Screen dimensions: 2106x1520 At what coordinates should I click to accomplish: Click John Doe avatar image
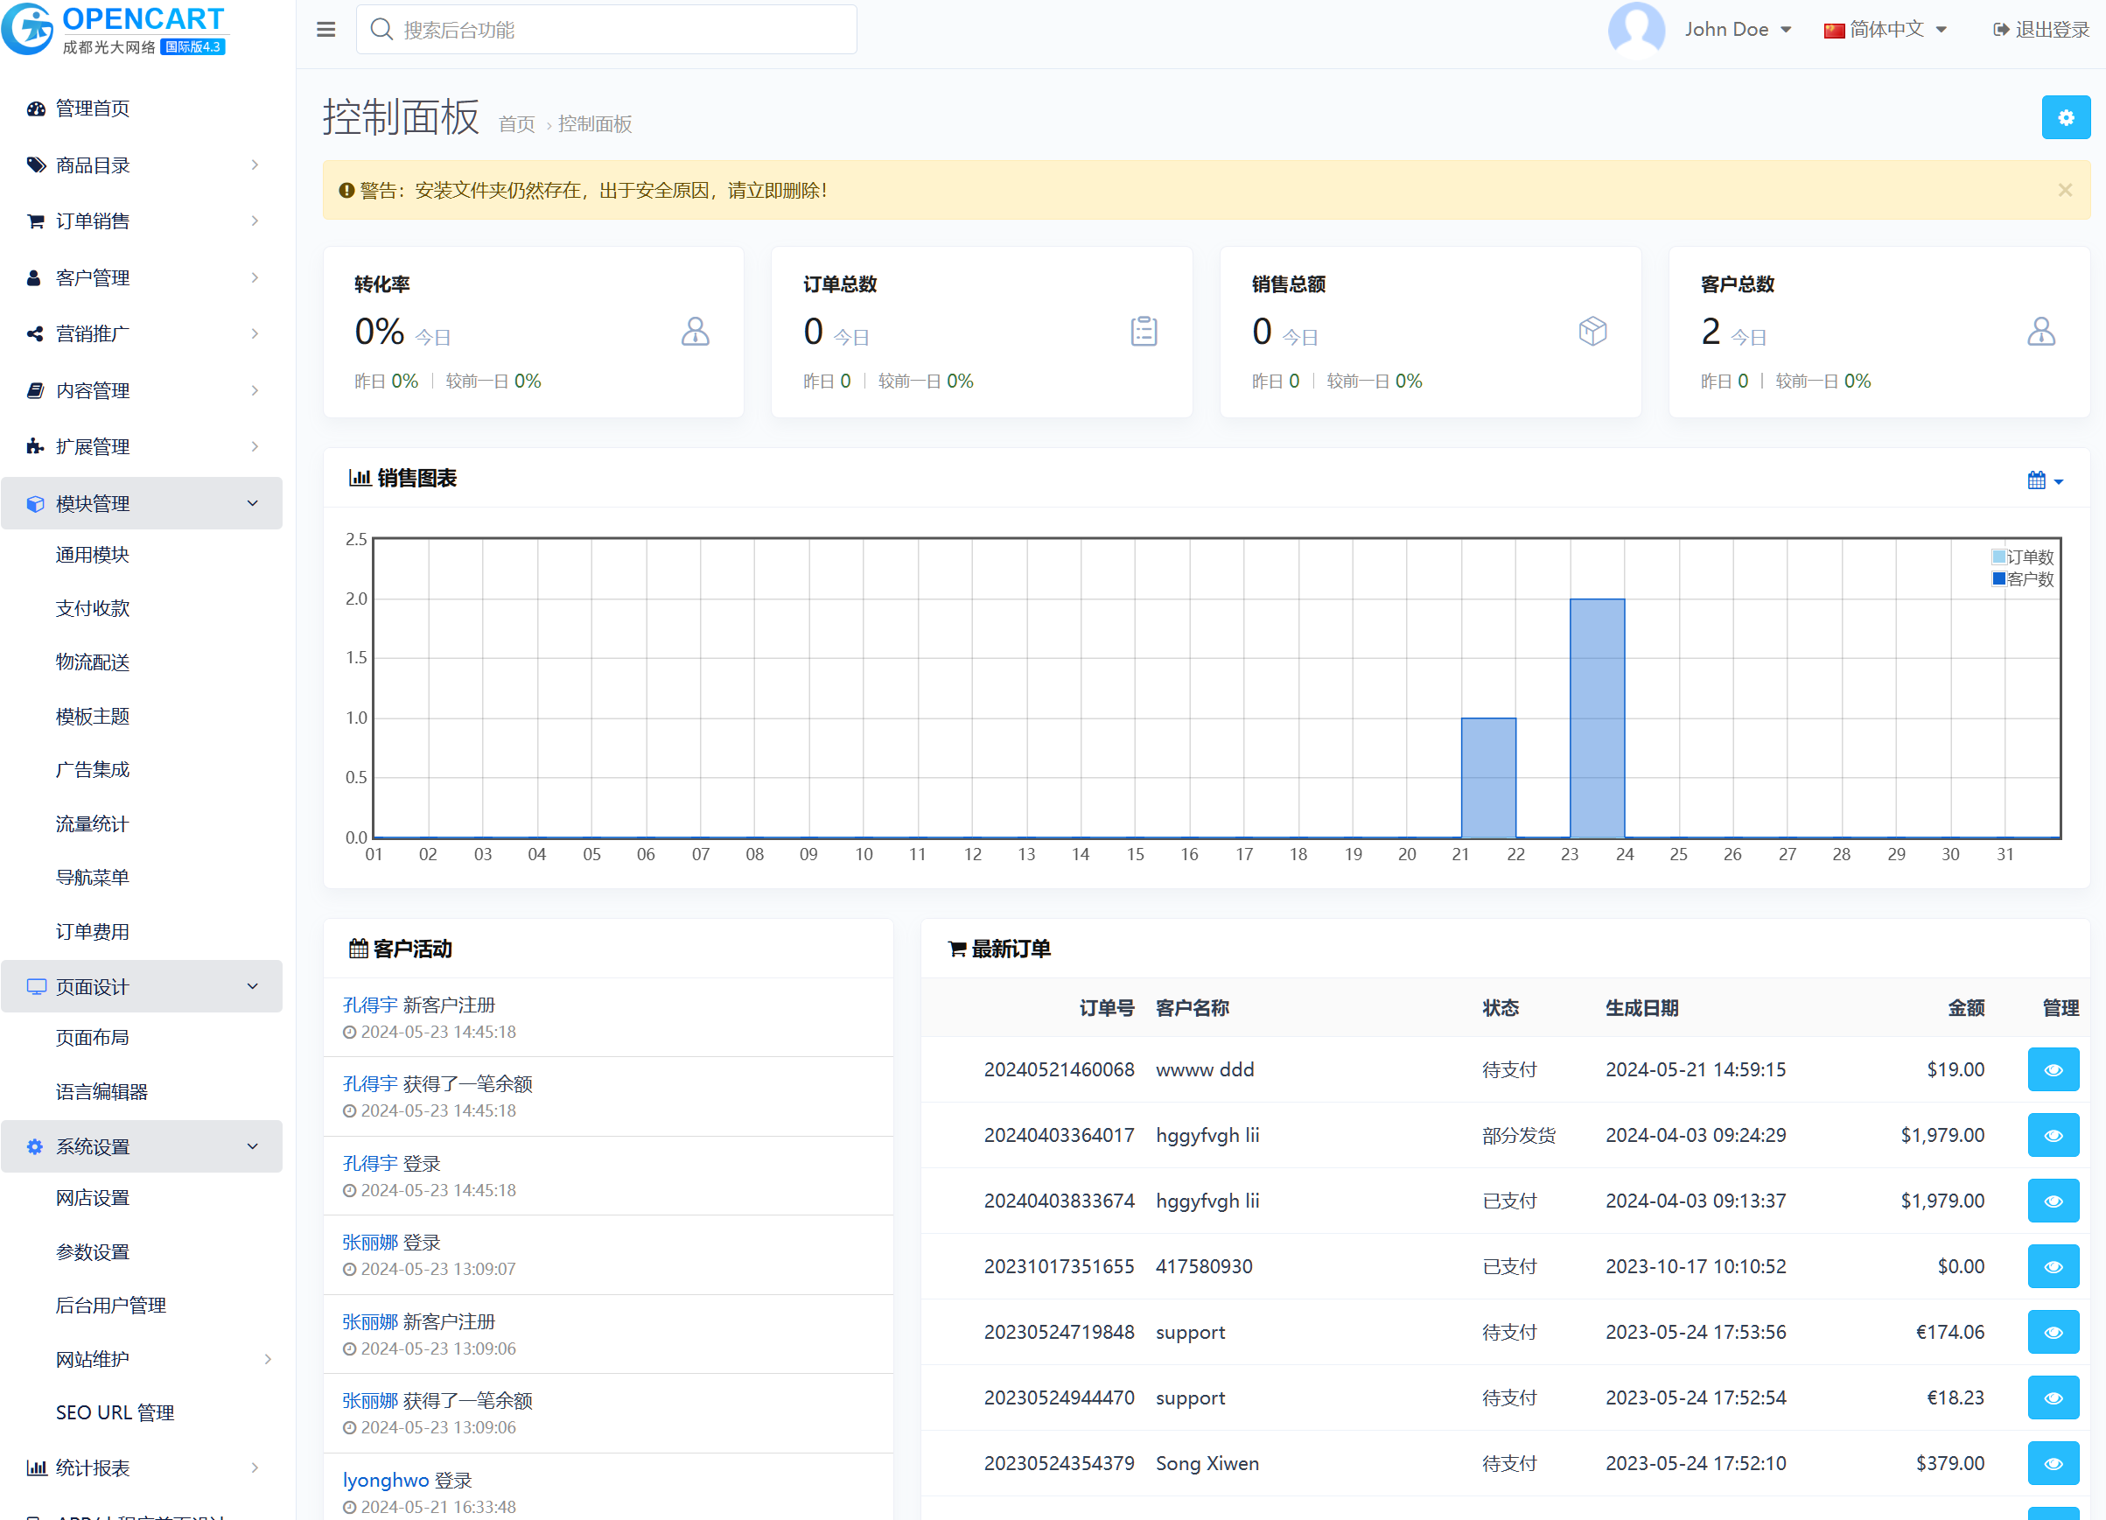(1636, 30)
